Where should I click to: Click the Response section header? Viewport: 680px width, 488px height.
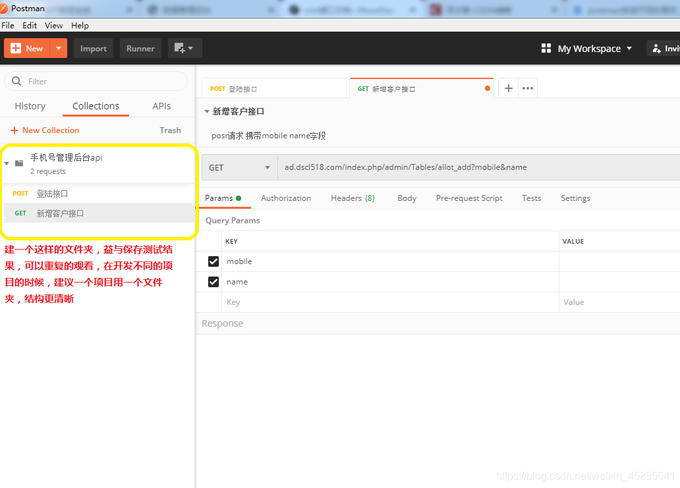[x=222, y=323]
